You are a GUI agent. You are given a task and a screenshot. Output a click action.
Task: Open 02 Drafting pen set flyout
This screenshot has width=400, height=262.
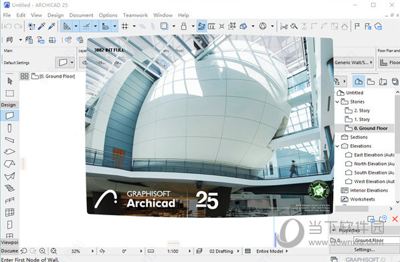click(238, 251)
